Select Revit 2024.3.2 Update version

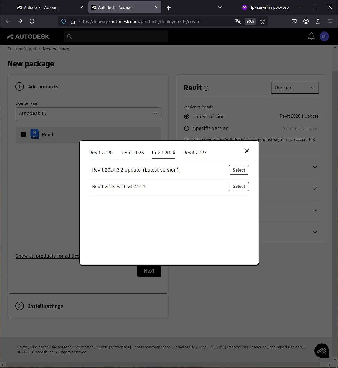(x=239, y=170)
